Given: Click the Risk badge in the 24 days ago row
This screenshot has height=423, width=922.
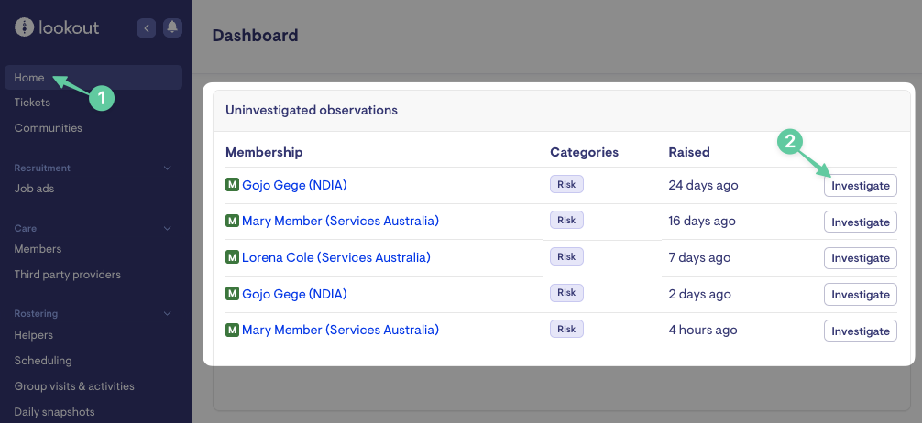Looking at the screenshot, I should pos(566,184).
